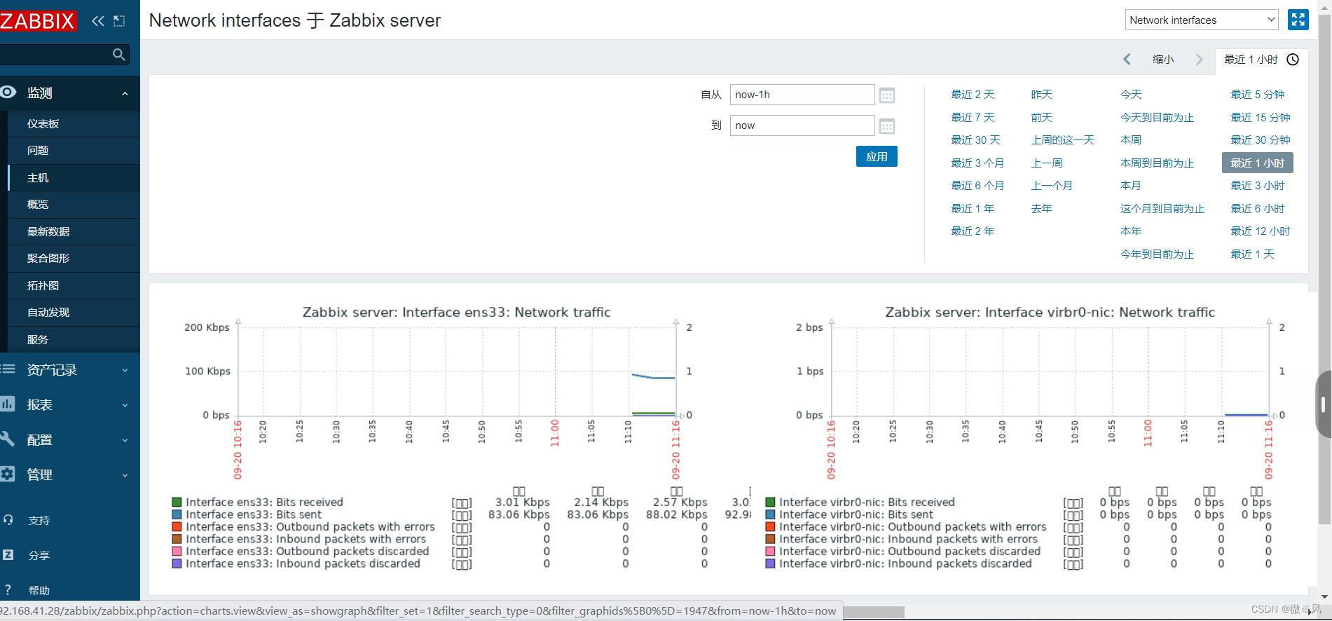
Task: Click the clock icon on time tab
Action: tap(1293, 60)
